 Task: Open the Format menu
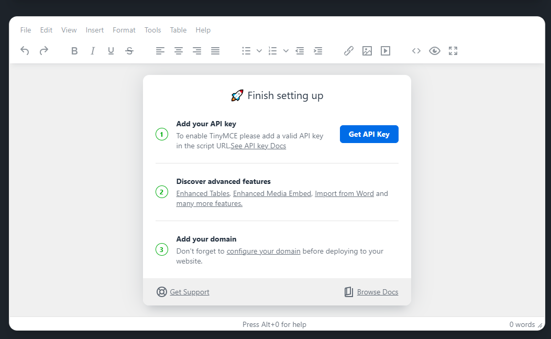pos(124,30)
